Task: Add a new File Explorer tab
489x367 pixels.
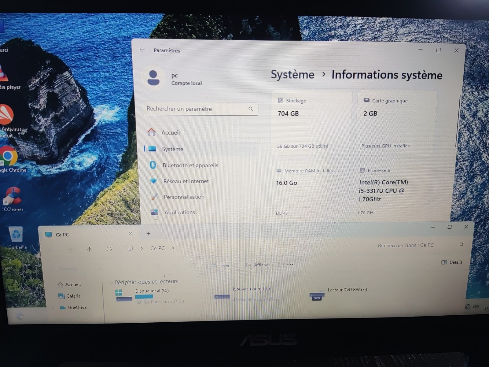Action: click(x=148, y=234)
